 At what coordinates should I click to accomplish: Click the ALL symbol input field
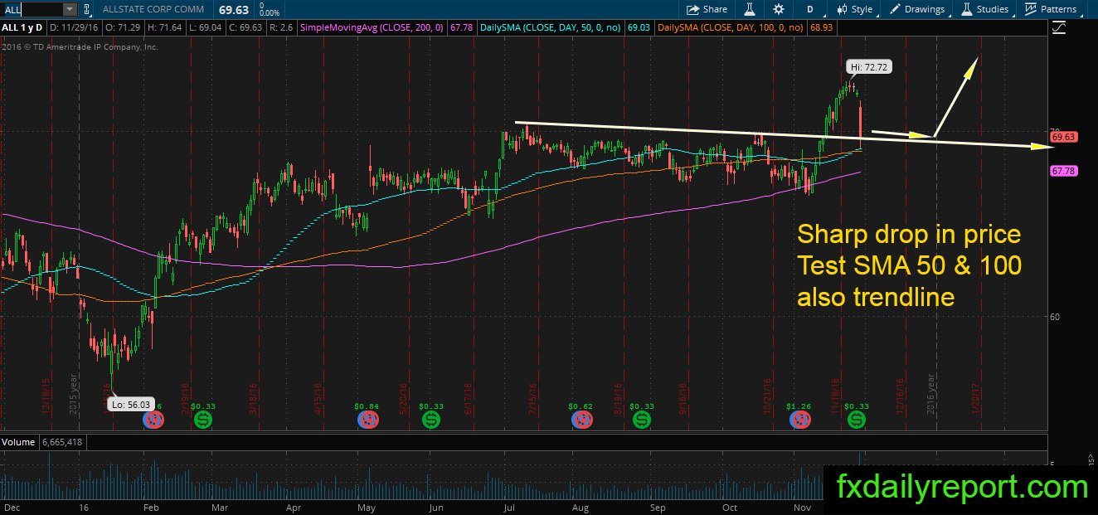pos(32,9)
